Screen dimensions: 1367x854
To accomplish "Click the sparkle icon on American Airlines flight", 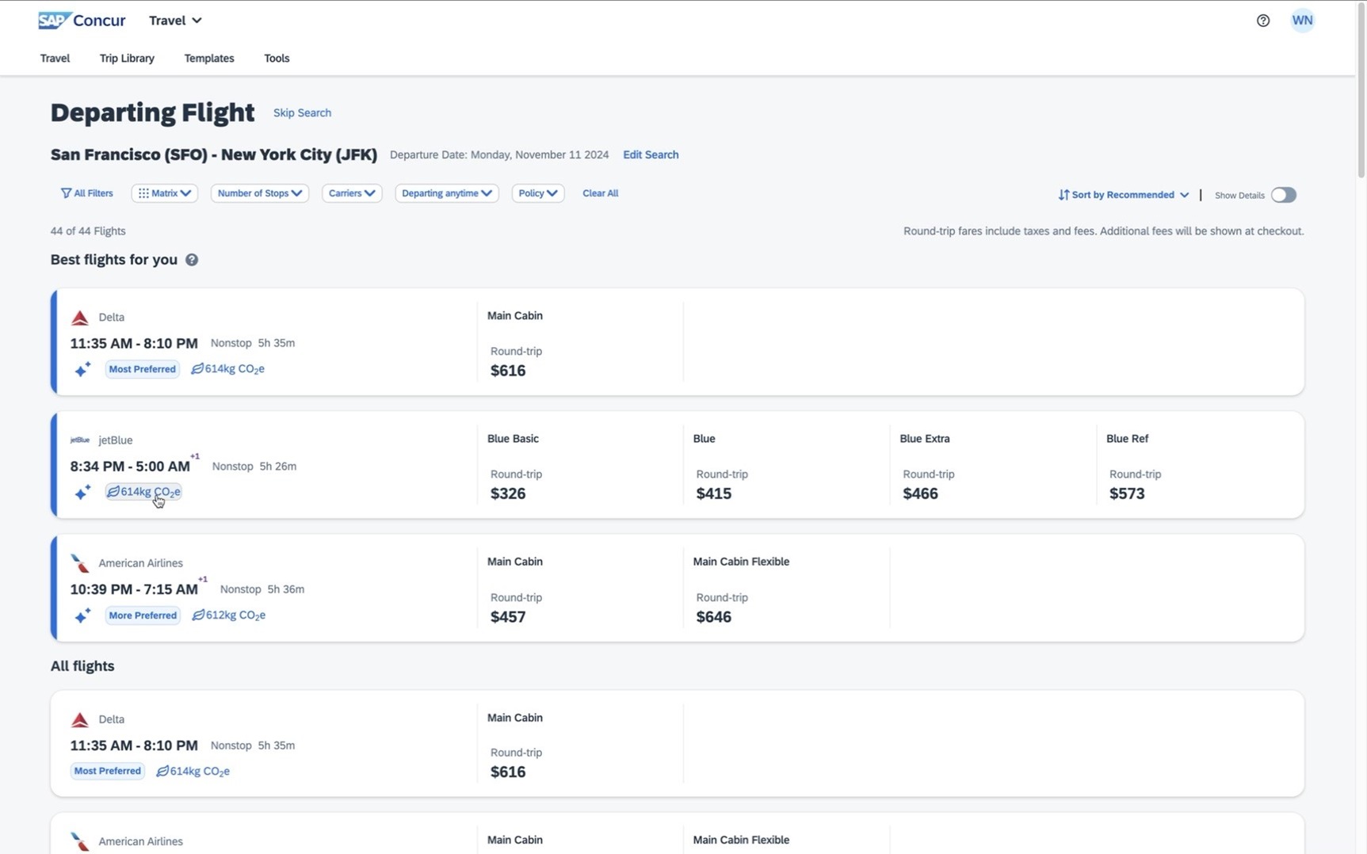I will tap(82, 616).
